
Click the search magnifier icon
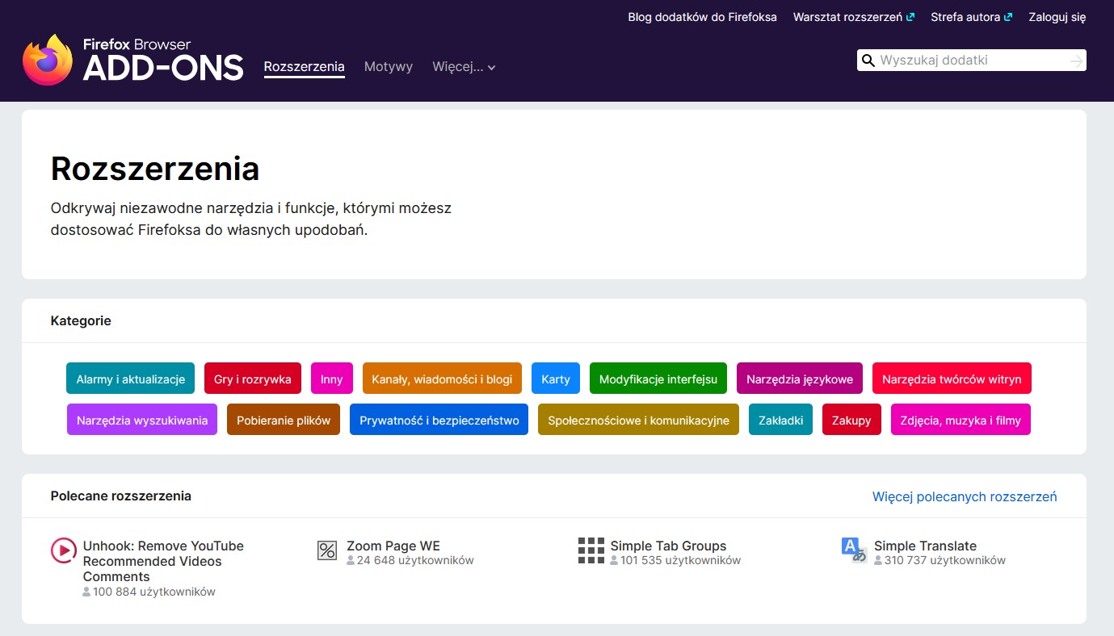click(x=868, y=60)
